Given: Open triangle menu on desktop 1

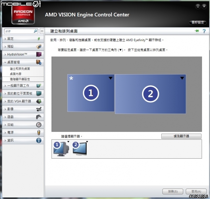Looking at the screenshot, I should pos(111,78).
